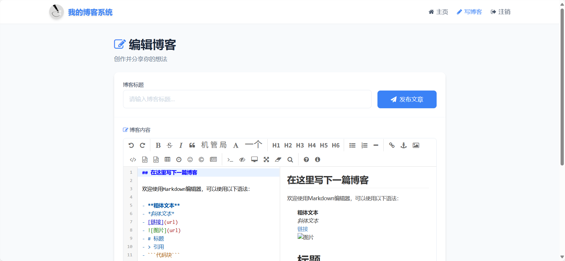Screen dimensions: 565x261
Task: Insert a reference anchor link
Action: point(404,145)
